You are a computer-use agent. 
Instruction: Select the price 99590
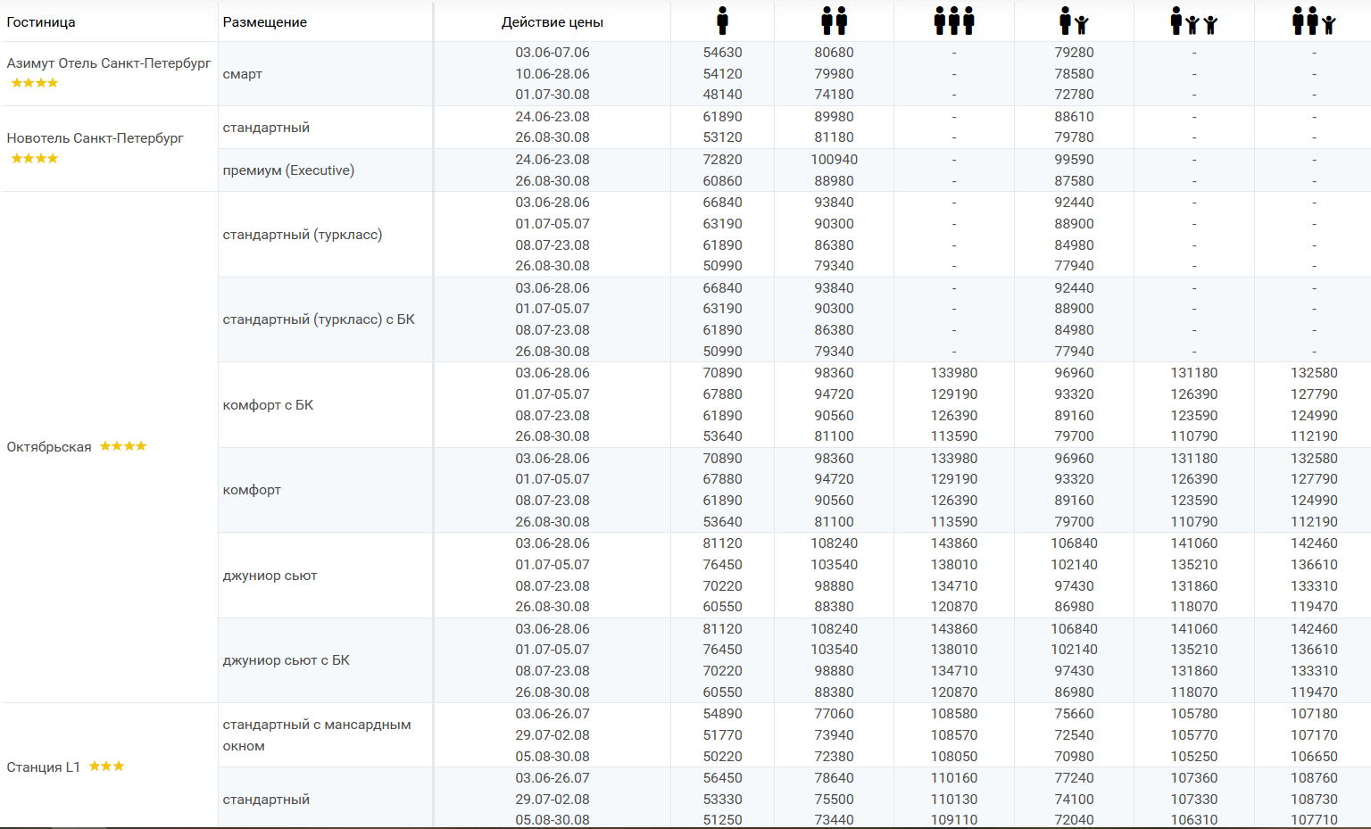pyautogui.click(x=1074, y=160)
